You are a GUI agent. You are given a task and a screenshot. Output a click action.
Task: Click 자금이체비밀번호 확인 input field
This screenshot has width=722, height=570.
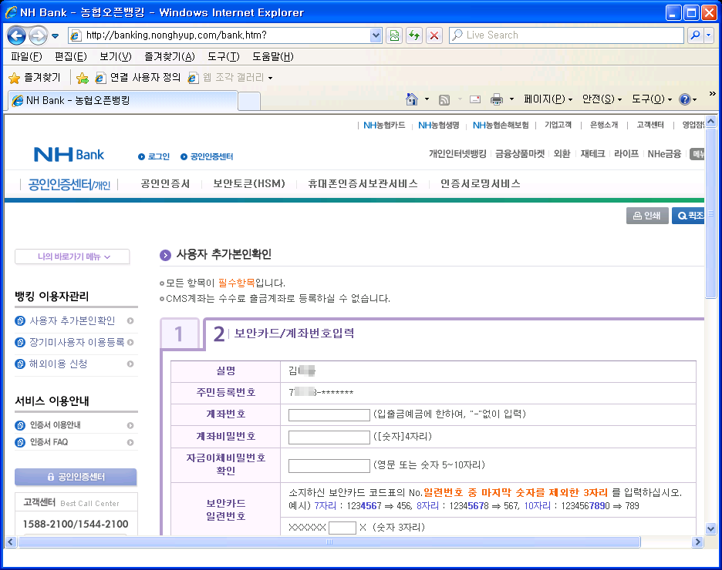point(329,466)
